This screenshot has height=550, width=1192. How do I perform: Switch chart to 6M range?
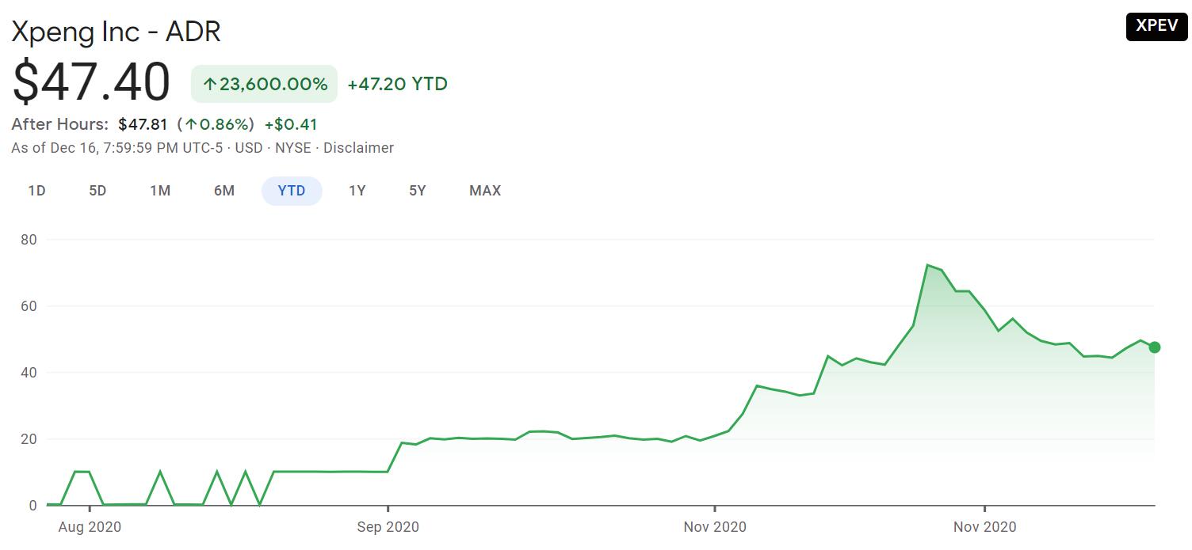pyautogui.click(x=224, y=191)
